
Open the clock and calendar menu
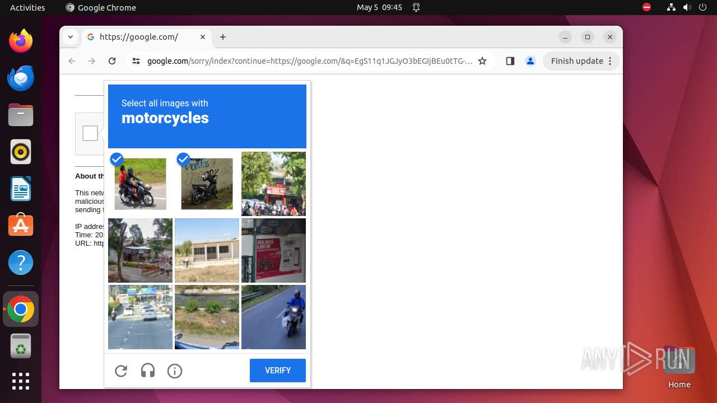pyautogui.click(x=379, y=7)
